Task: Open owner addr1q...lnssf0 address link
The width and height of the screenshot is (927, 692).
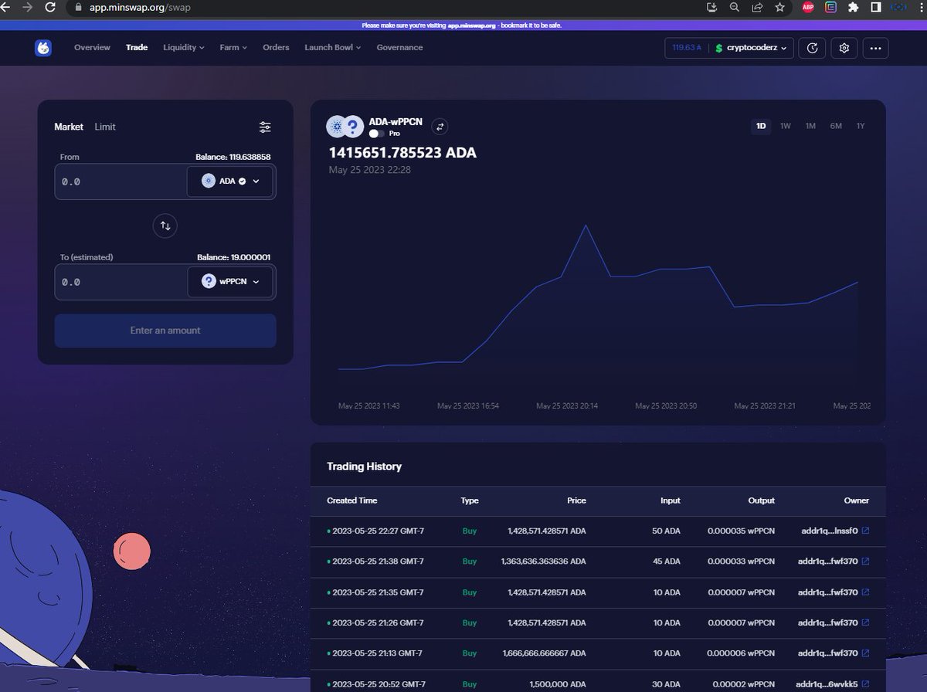Action: (x=828, y=531)
